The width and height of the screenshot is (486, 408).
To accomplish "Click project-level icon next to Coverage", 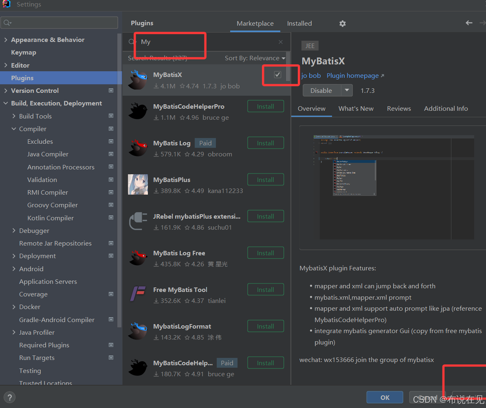I will pos(111,294).
